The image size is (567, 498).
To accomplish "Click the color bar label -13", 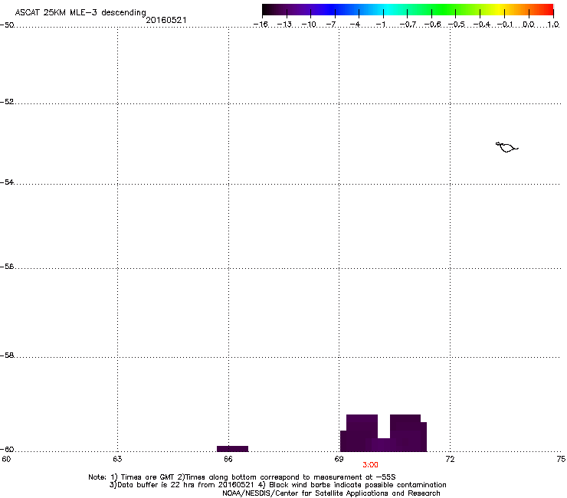I will [284, 25].
